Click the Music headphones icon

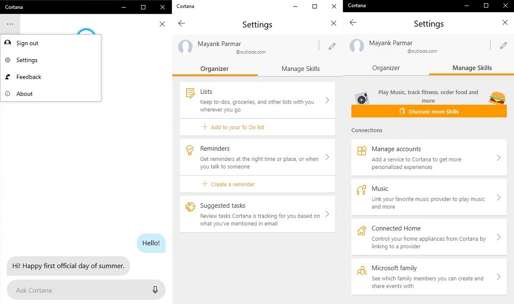pyautogui.click(x=362, y=190)
